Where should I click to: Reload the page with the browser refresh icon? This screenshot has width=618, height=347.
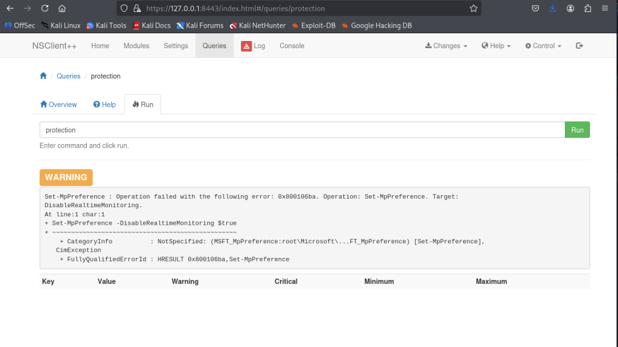tap(45, 8)
